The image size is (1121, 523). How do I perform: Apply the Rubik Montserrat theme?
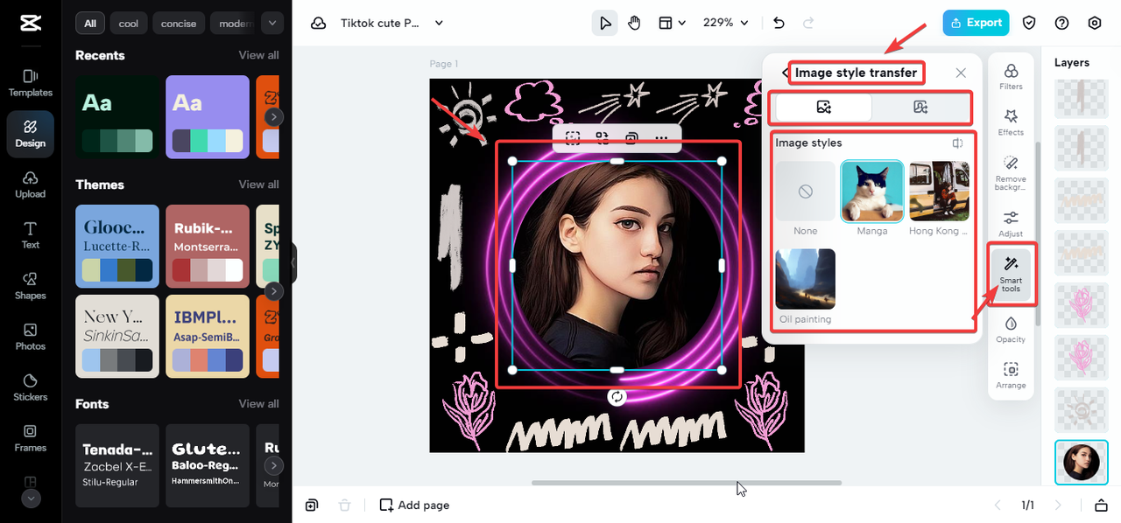[208, 247]
